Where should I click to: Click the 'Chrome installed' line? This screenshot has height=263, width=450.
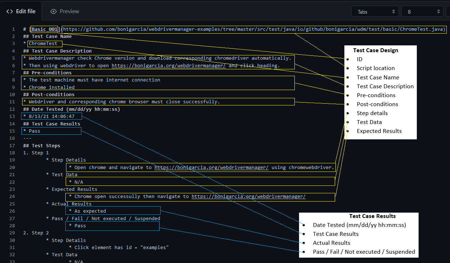point(52,87)
